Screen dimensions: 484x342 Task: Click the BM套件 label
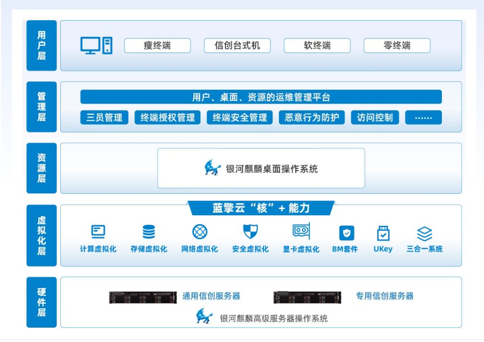(x=345, y=249)
